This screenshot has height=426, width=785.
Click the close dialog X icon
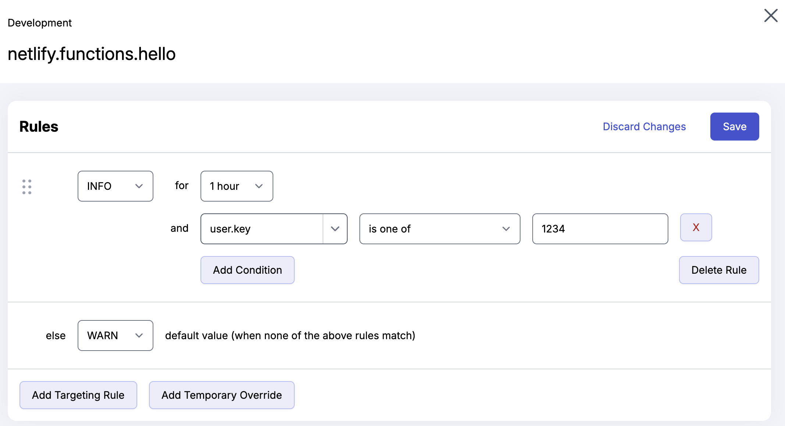click(771, 16)
